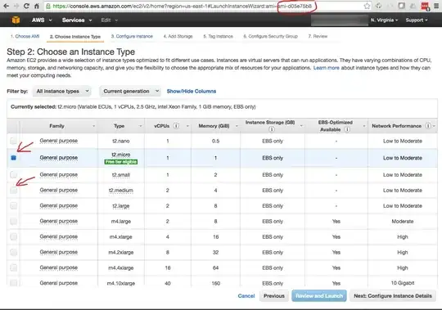Screen dimensions: 442x310
Task: Click Next: Configure Instance Details button
Action: (393, 296)
